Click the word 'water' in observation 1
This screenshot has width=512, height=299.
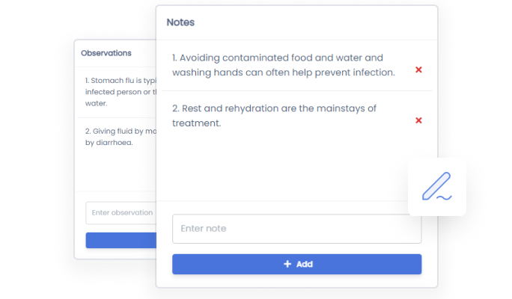point(96,105)
